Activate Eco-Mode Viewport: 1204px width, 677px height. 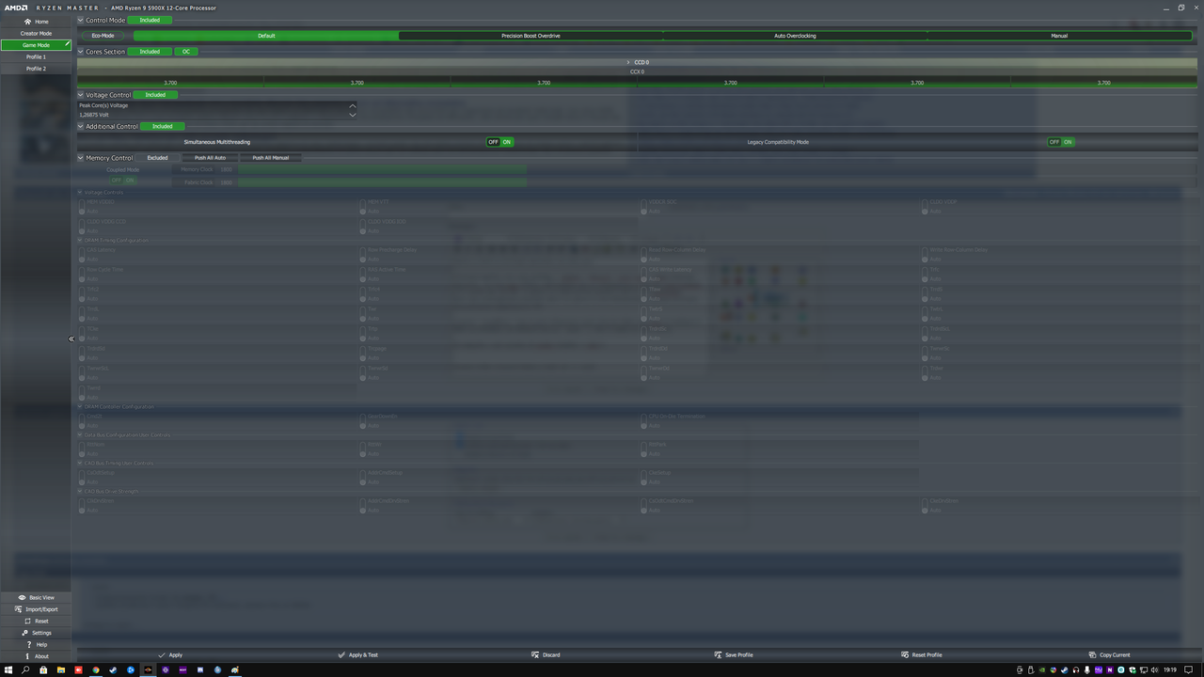(103, 36)
